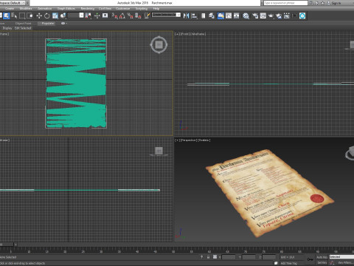Open Selected key filter dropdown

coord(341,257)
